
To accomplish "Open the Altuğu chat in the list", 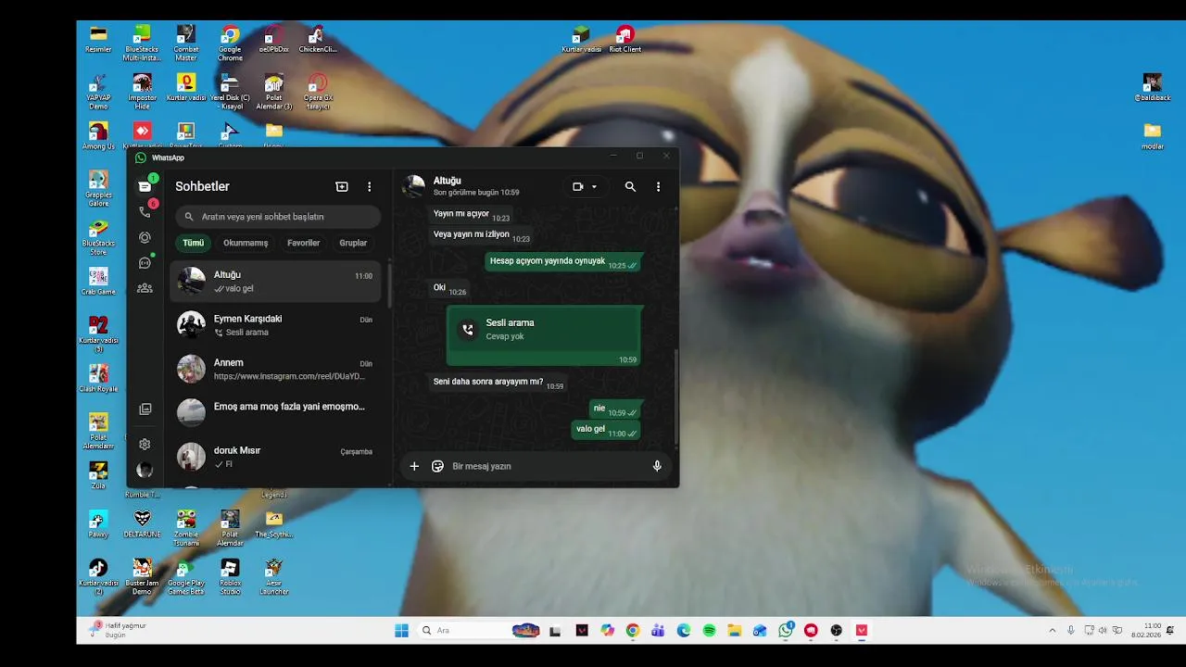I will (275, 281).
